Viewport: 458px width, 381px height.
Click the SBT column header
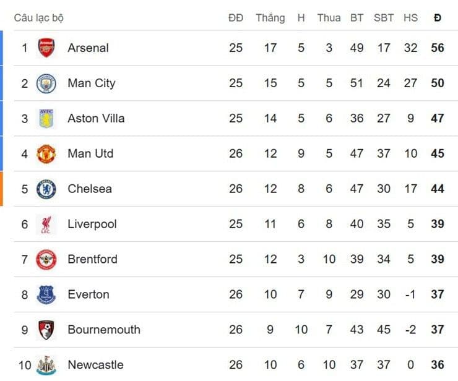point(384,18)
